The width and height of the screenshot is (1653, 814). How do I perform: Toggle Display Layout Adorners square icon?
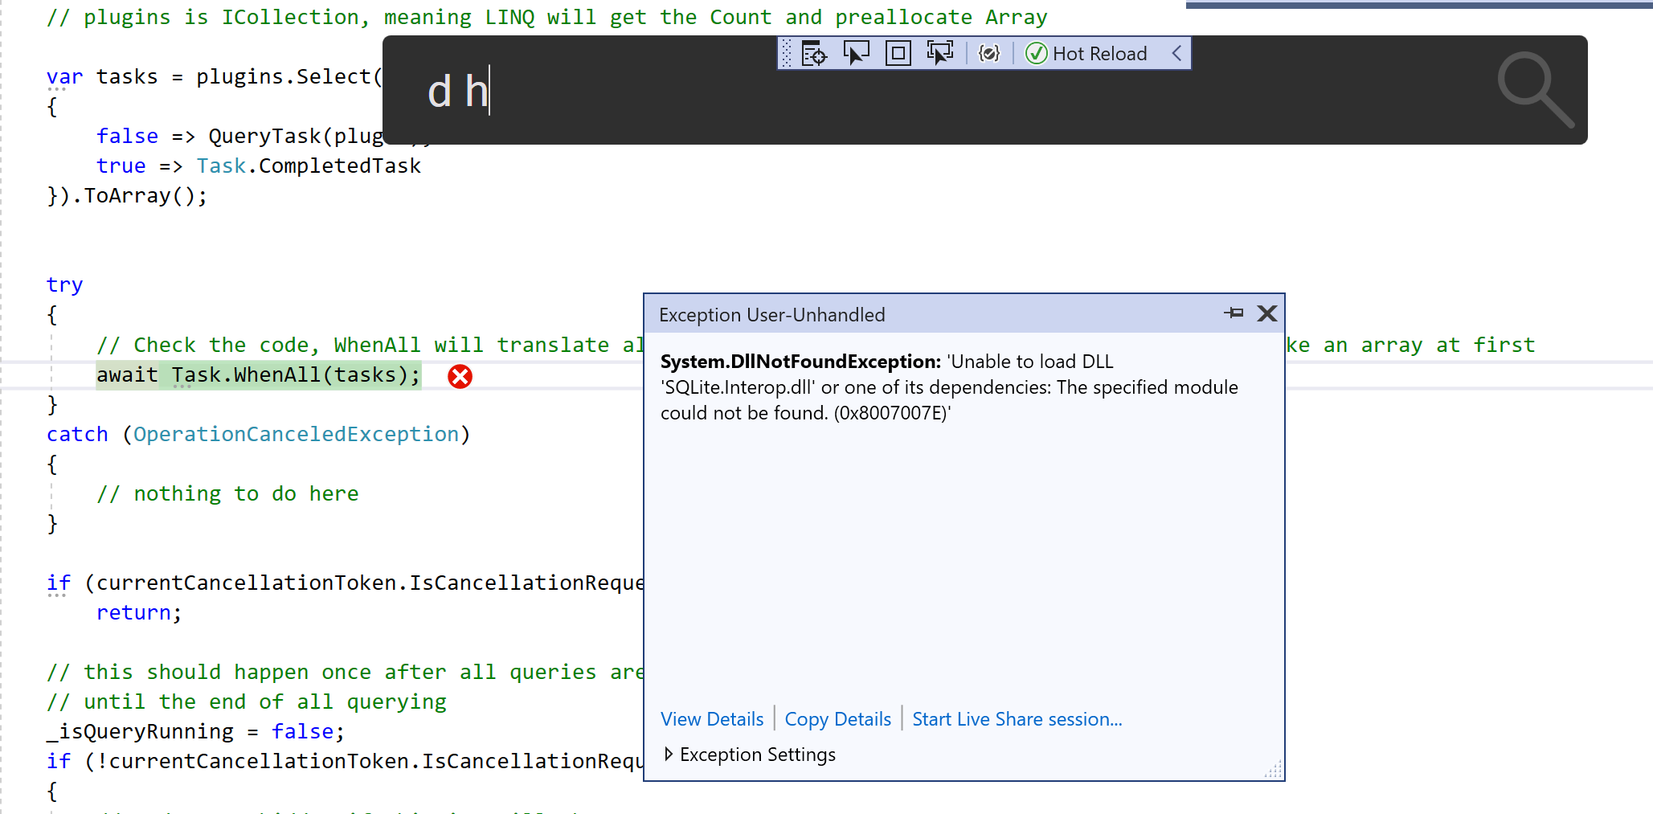pos(898,54)
